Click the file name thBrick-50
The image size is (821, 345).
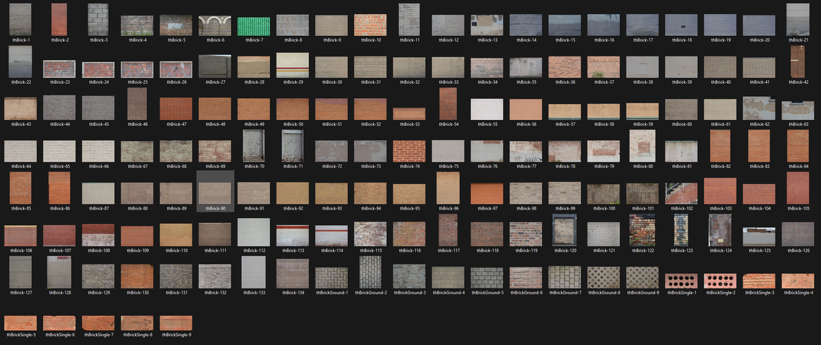[292, 124]
